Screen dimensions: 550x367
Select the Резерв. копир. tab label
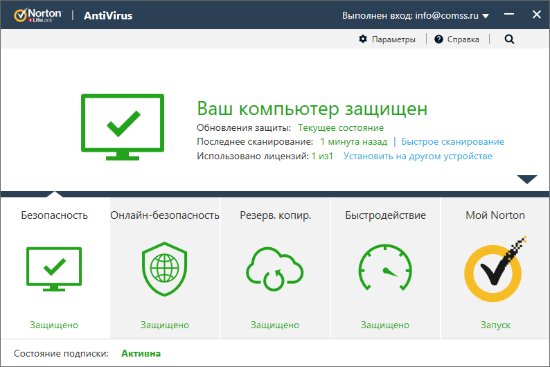(276, 215)
